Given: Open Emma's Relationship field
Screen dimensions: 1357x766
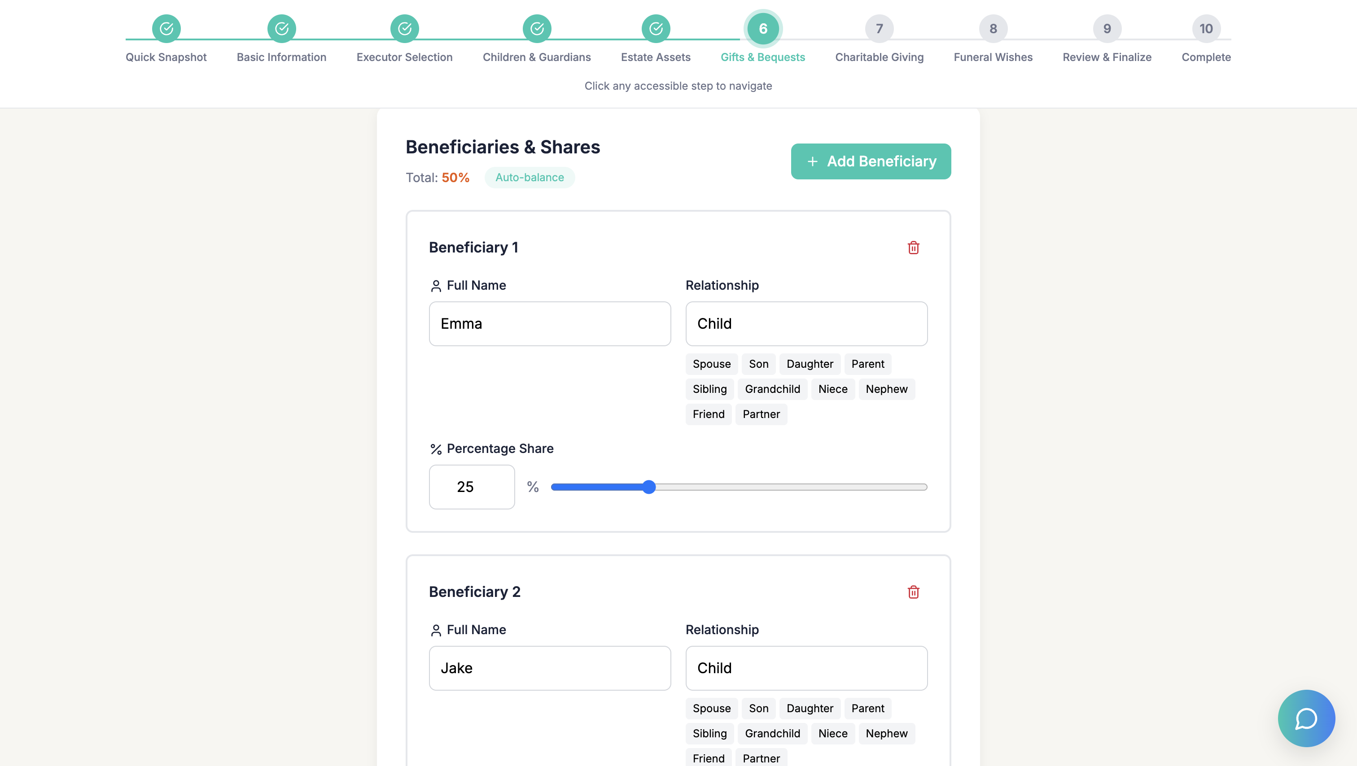Looking at the screenshot, I should click(x=806, y=323).
